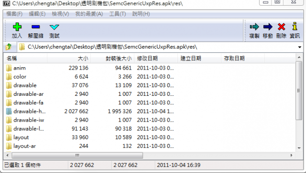Viewport: 306px width, 173px height.
Task: Click size value 33 960
Action: (x=80, y=137)
